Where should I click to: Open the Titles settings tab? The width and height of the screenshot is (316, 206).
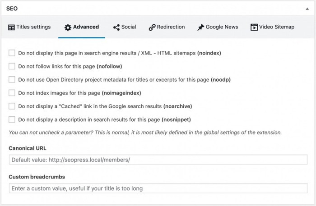point(33,27)
